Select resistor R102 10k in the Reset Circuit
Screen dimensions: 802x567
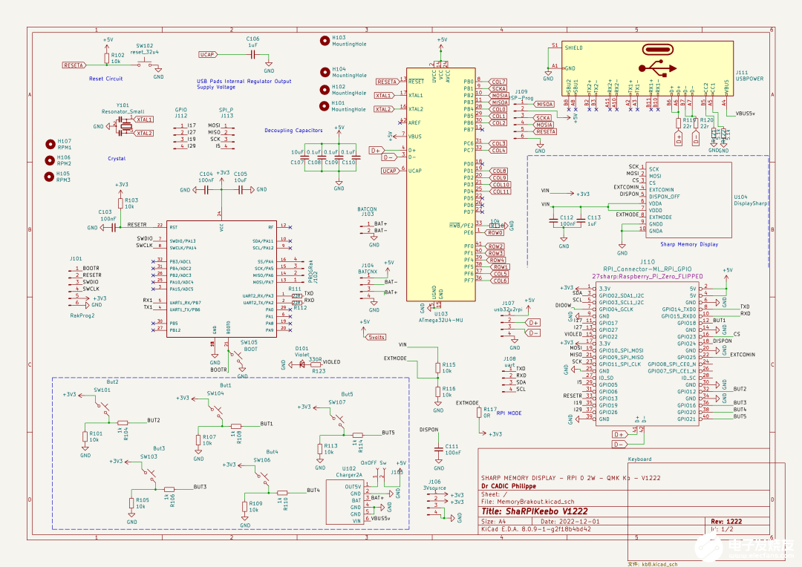[x=108, y=58]
